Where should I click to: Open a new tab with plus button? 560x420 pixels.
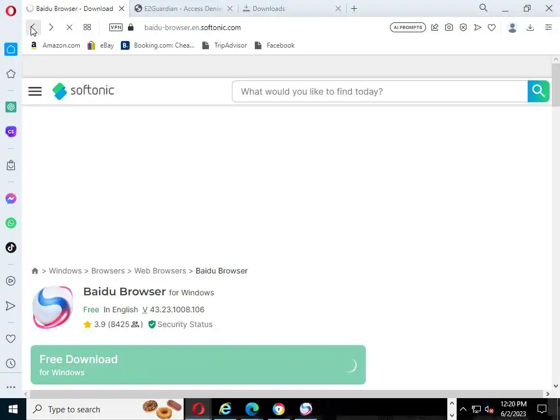[354, 9]
